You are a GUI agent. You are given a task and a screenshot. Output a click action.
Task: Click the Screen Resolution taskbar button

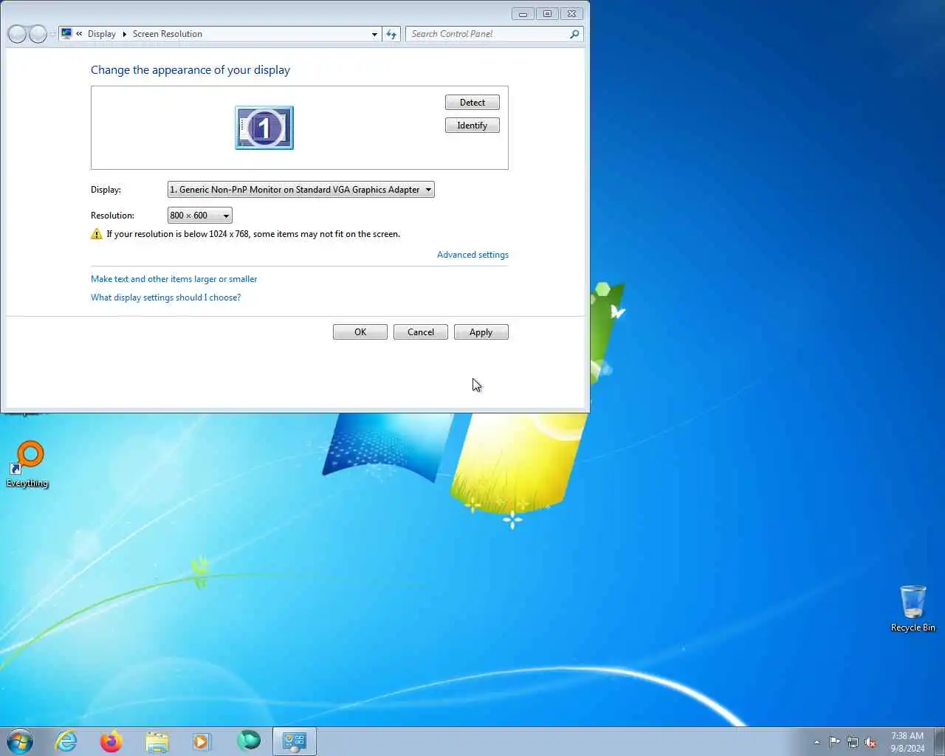tap(295, 741)
